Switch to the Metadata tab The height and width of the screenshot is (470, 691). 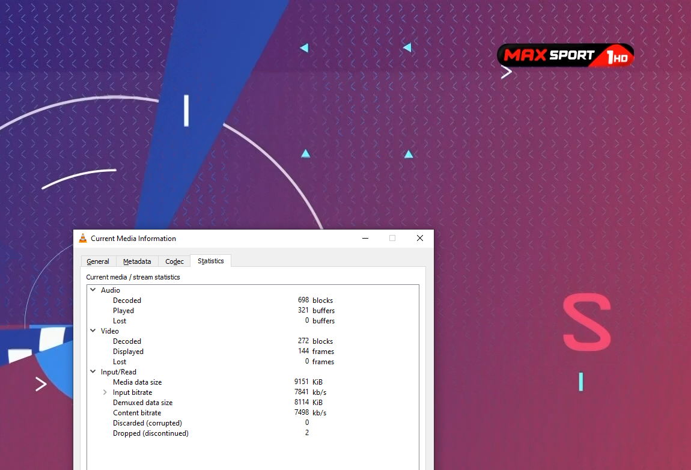coord(137,261)
